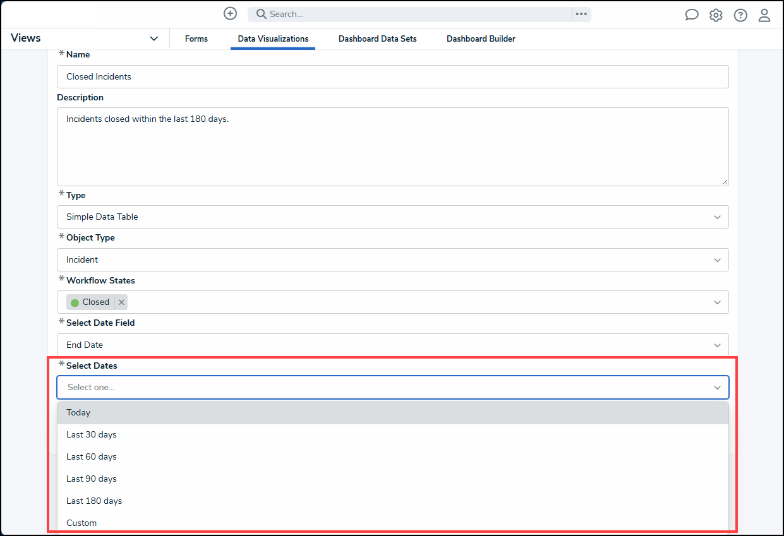Click the Description text area
Screen dimensions: 784x536
(392, 146)
